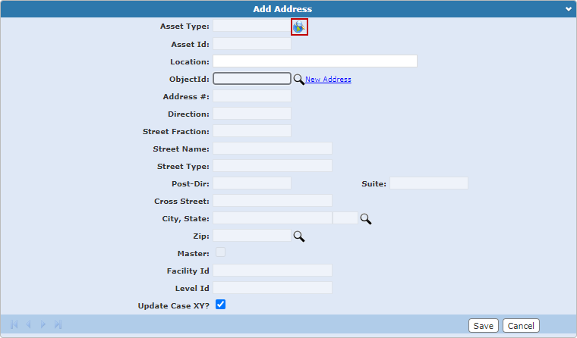577x338 pixels.
Task: Go to the next record arrow
Action: 43,324
